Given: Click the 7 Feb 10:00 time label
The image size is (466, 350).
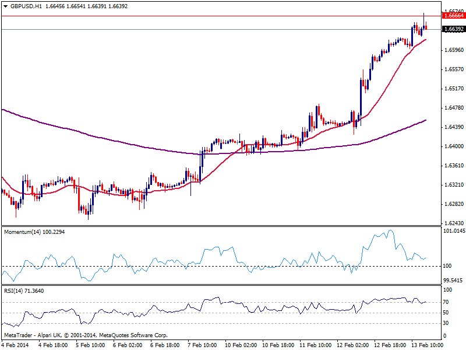Looking at the screenshot, I should [202, 345].
